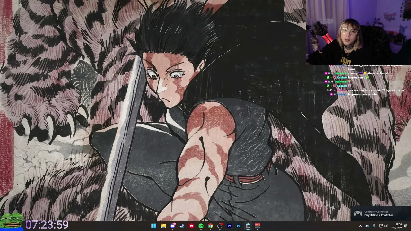Click the streamer webcam feed
Image resolution: width=411 pixels, height=231 pixels.
359,32
